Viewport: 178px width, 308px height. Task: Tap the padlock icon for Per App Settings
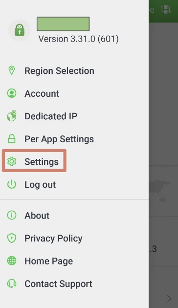[x=12, y=139]
